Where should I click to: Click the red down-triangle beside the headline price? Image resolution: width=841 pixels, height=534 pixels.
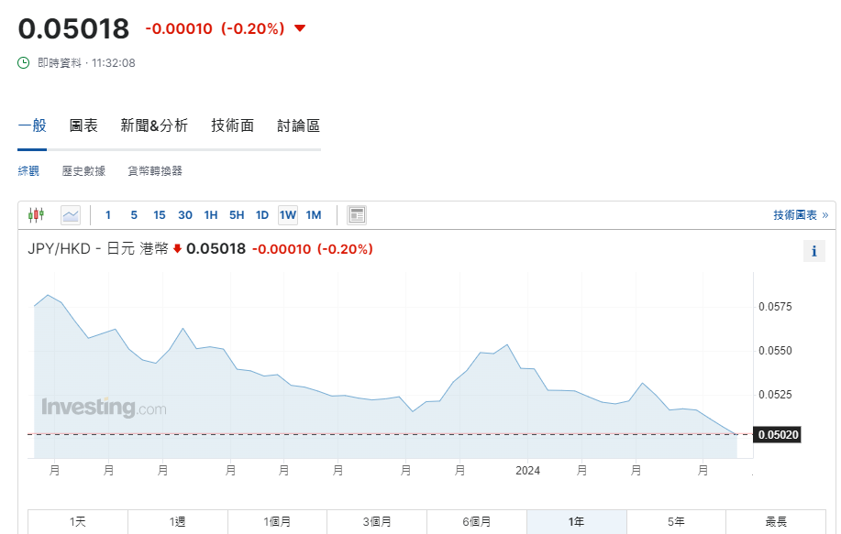pyautogui.click(x=300, y=28)
